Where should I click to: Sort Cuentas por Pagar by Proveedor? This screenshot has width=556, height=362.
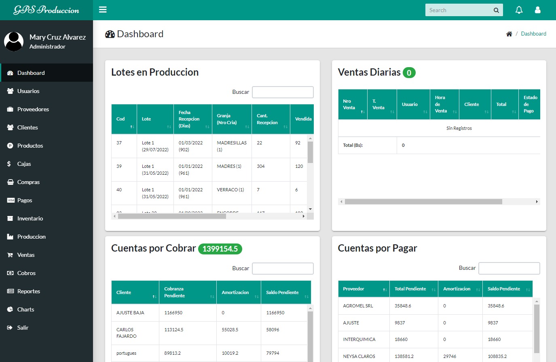coord(364,289)
